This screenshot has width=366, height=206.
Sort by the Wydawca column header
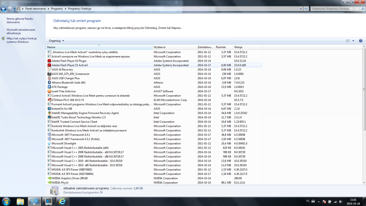[174, 47]
